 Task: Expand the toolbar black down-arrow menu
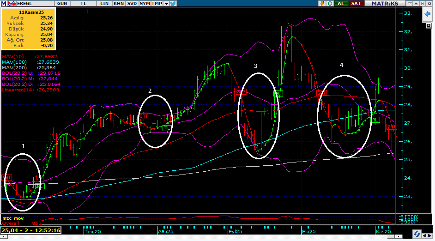tap(166, 3)
